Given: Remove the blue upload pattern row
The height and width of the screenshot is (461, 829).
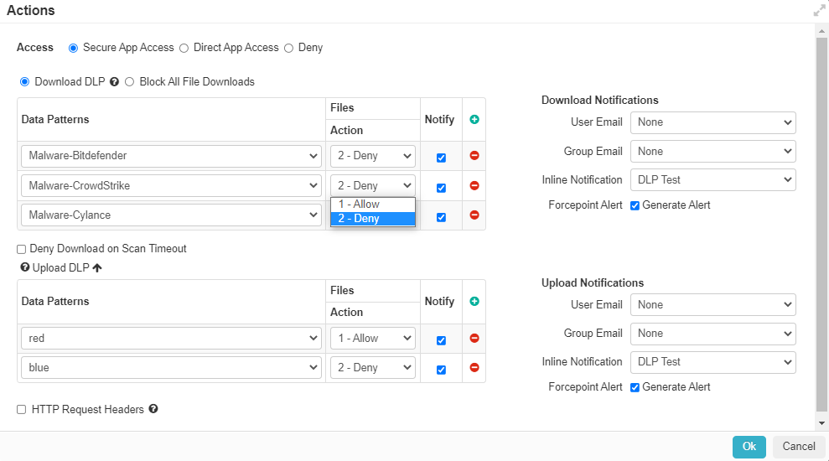Looking at the screenshot, I should (x=474, y=368).
